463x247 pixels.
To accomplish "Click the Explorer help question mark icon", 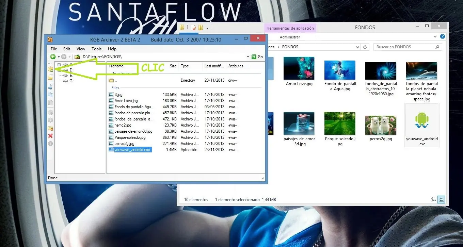I will click(443, 36).
